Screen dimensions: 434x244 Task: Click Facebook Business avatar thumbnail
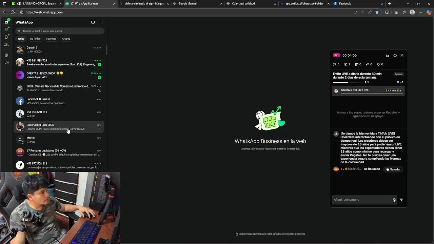pos(20,101)
